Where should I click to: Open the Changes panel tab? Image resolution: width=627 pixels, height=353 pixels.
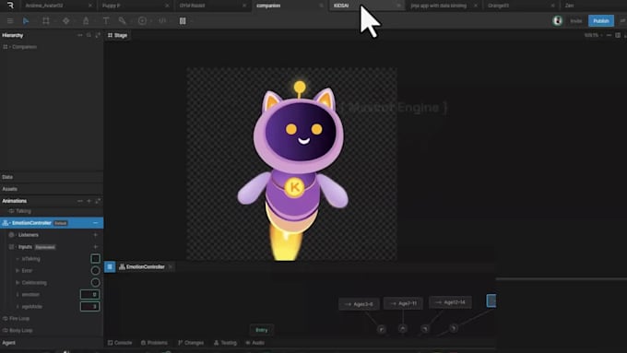coord(191,343)
